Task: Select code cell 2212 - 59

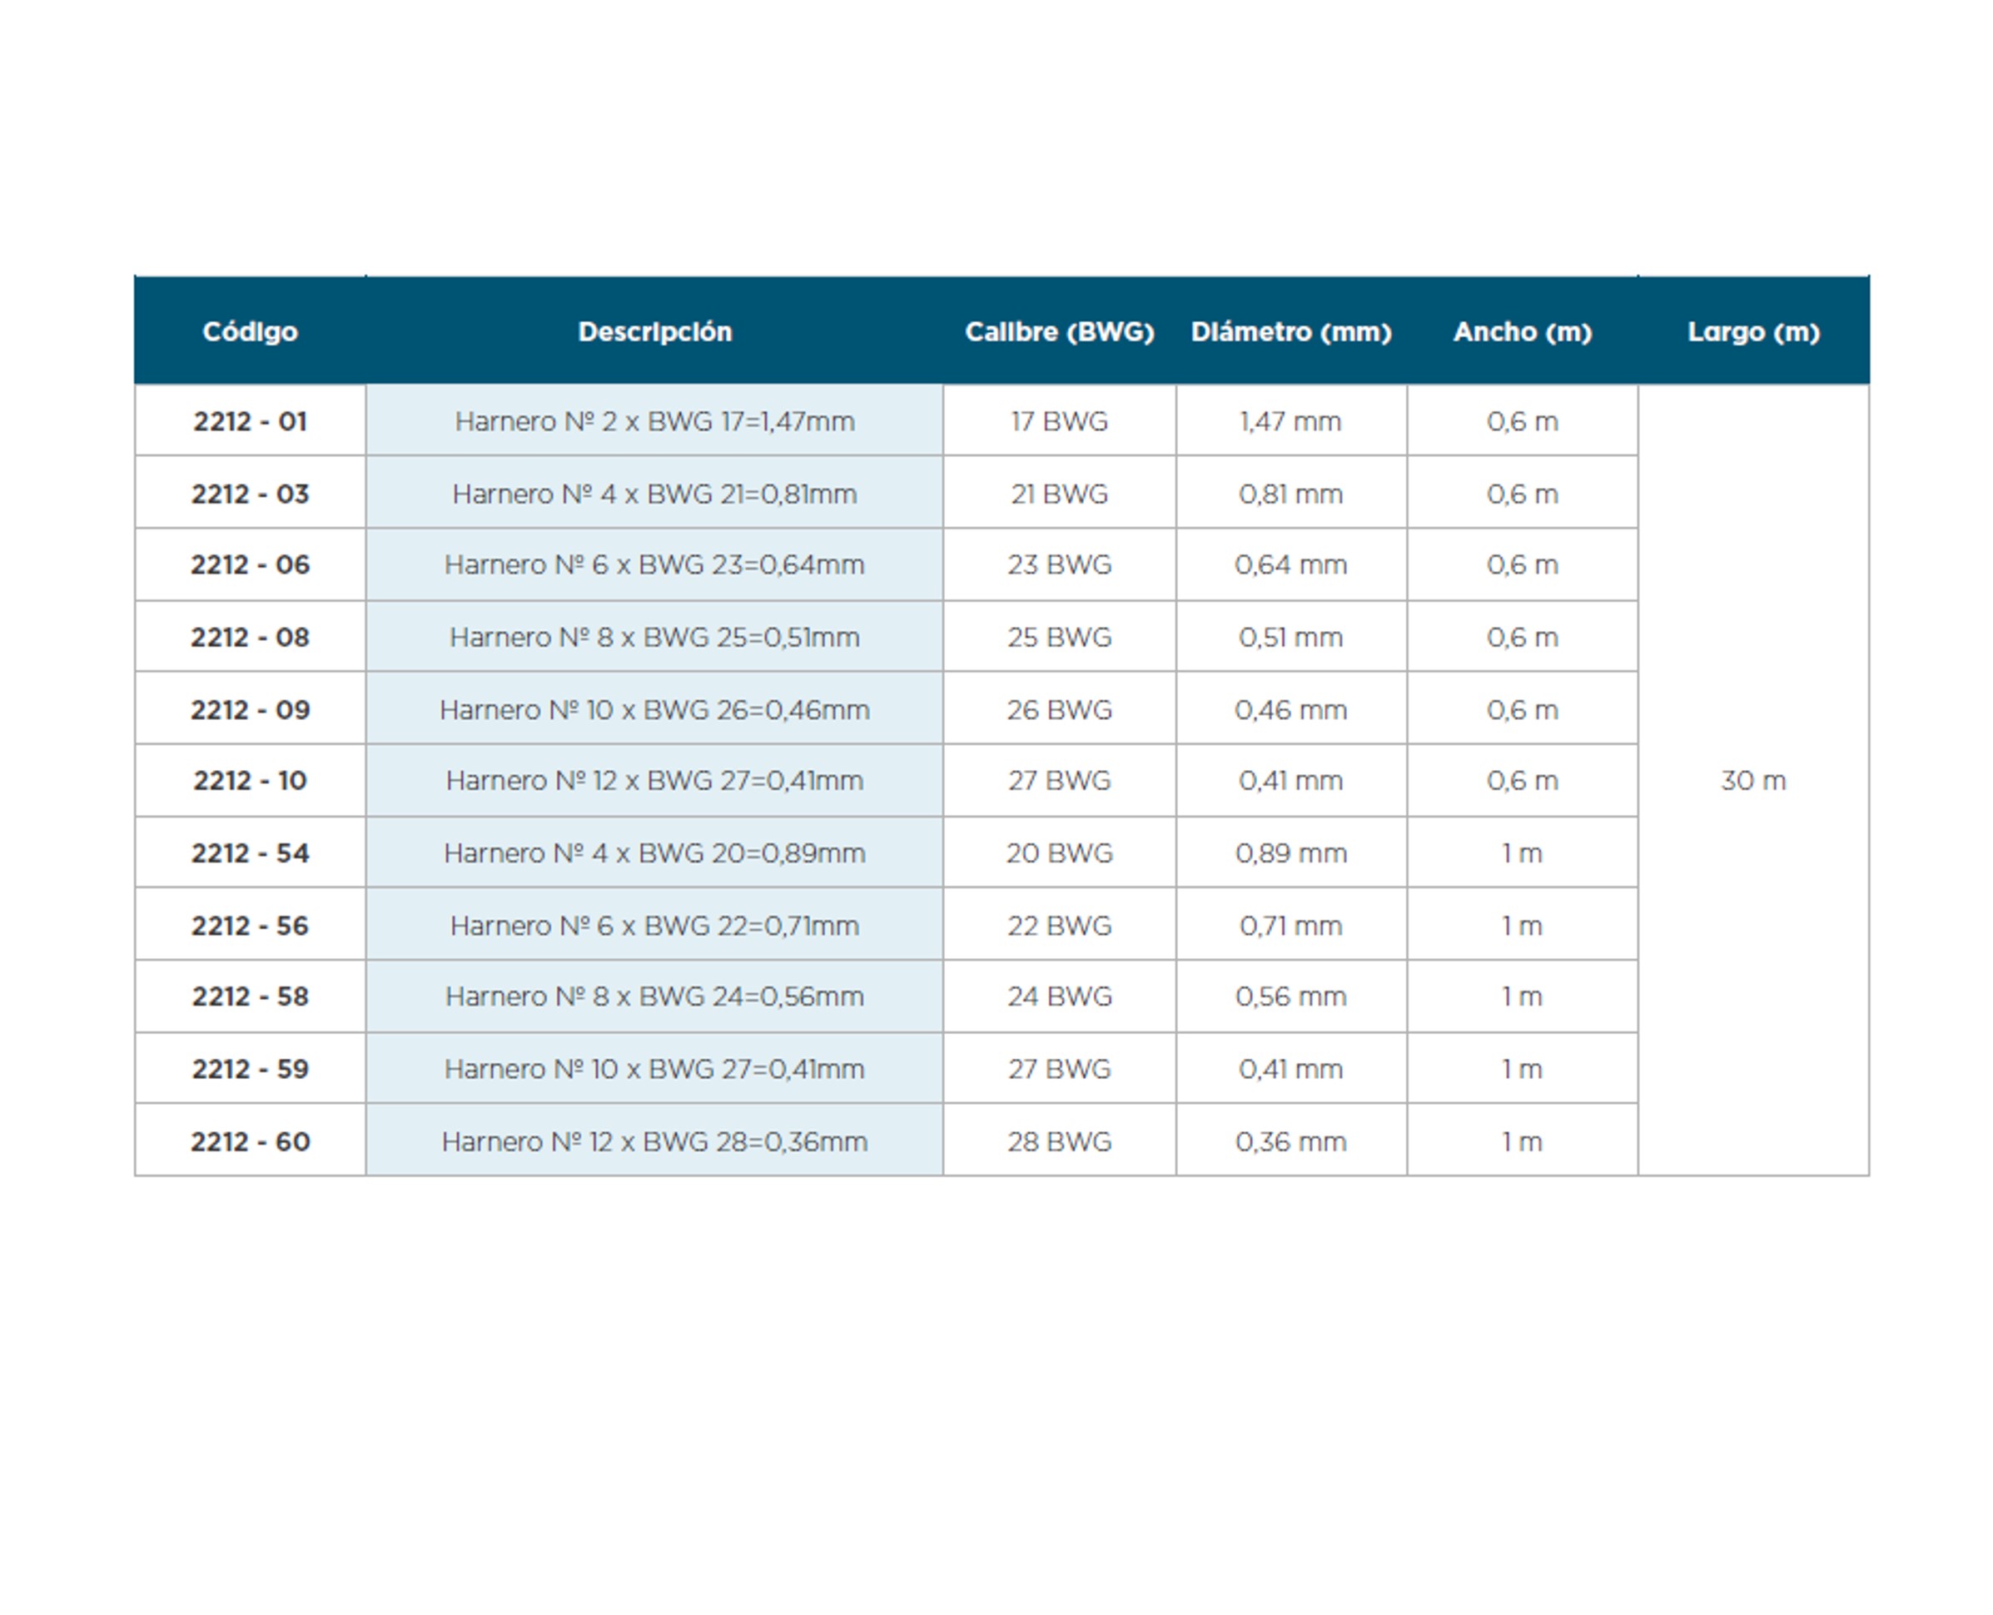Action: [251, 1069]
